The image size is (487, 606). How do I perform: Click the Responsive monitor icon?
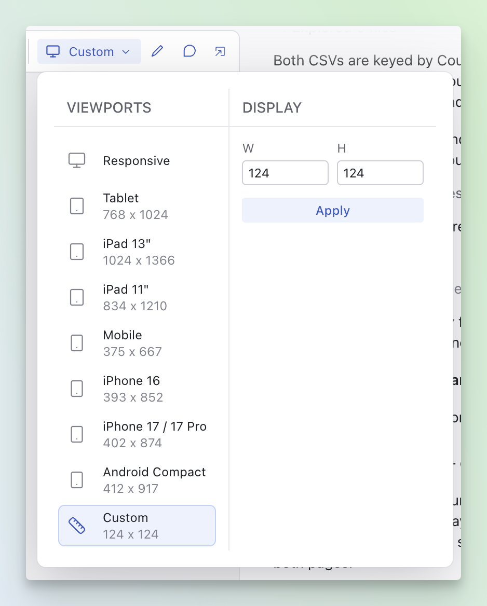(x=77, y=160)
